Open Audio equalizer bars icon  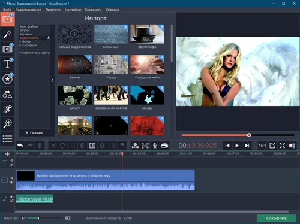(112, 146)
